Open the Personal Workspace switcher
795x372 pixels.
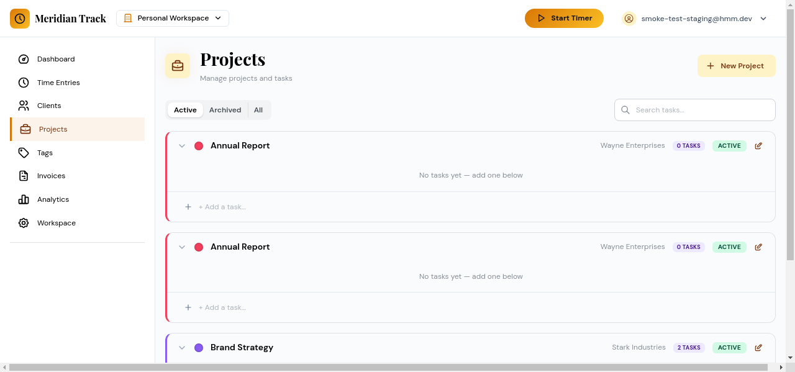[x=172, y=18]
